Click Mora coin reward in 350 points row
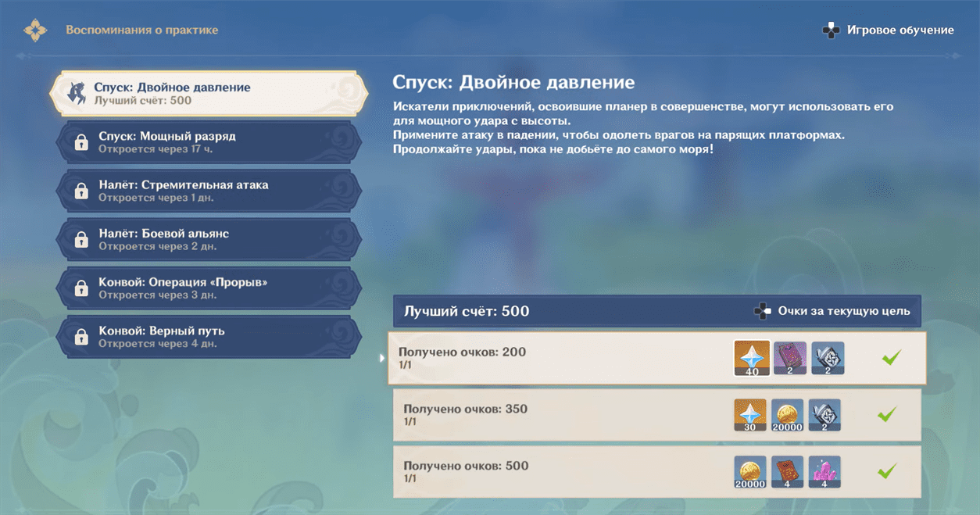 [787, 415]
